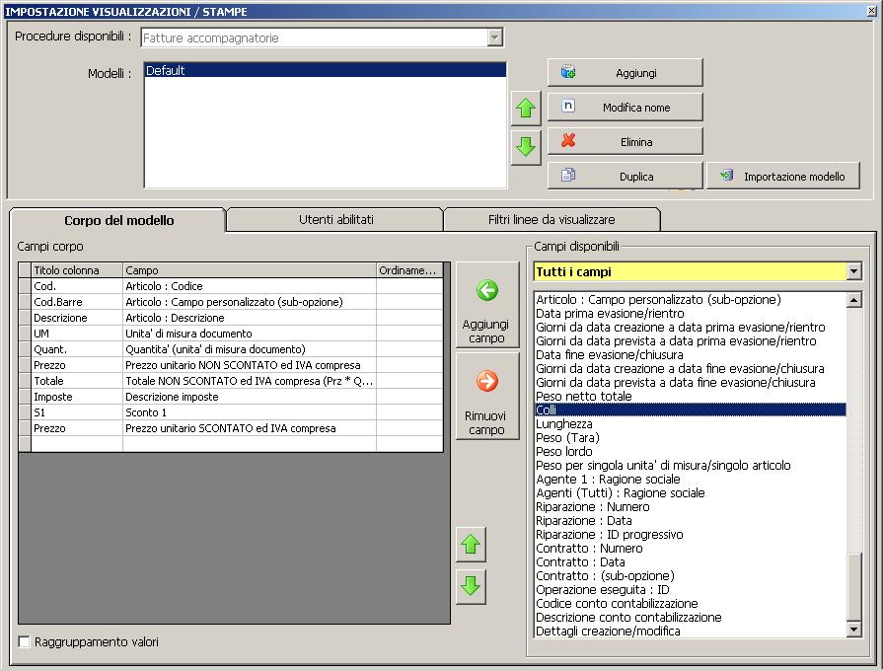Viewport: 883px width, 671px height.
Task: Open the Filtri linee da visualizzare tab
Action: point(552,219)
